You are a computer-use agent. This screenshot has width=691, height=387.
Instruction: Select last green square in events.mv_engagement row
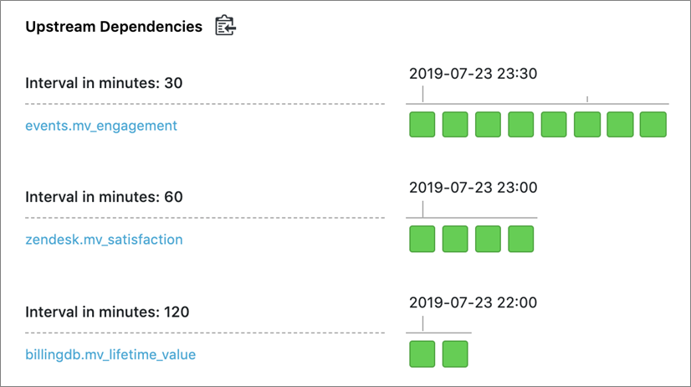point(653,125)
